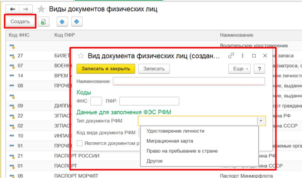
Task: Star the dialog Вид документа физических лиц
Action: [80, 56]
